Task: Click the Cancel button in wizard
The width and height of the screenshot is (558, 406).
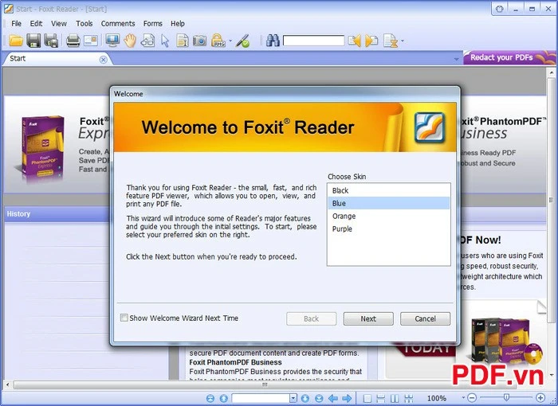Action: pyautogui.click(x=425, y=319)
